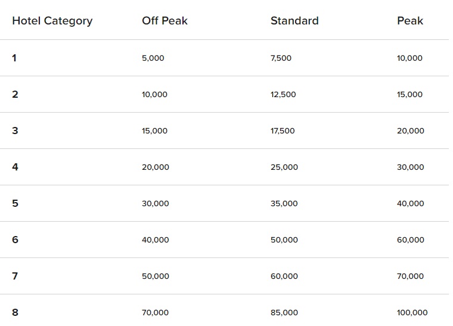The height and width of the screenshot is (326, 453).
Task: Click category 6 row label
Action: pyautogui.click(x=15, y=240)
